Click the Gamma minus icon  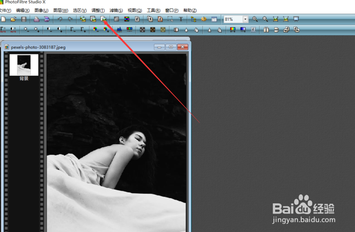click(72, 30)
